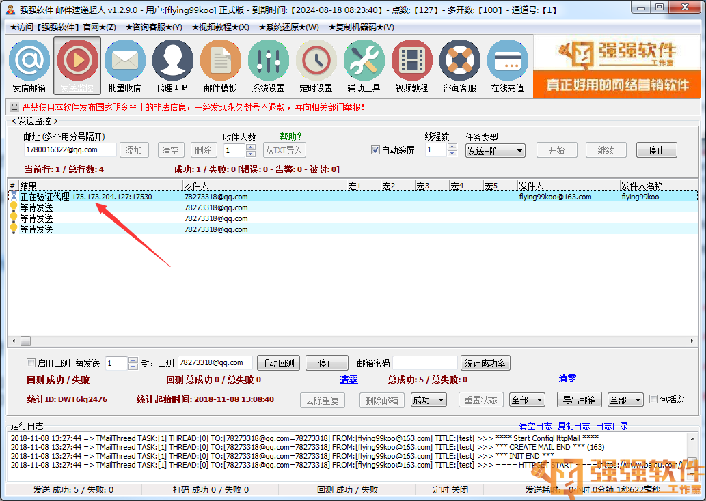Enable the 启用回测 checkbox
This screenshot has height=501, width=706.
pyautogui.click(x=31, y=362)
